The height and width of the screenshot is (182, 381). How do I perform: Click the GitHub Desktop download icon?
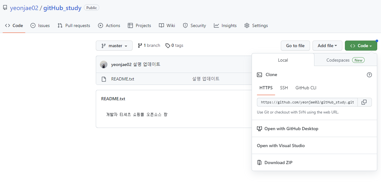tap(259, 129)
